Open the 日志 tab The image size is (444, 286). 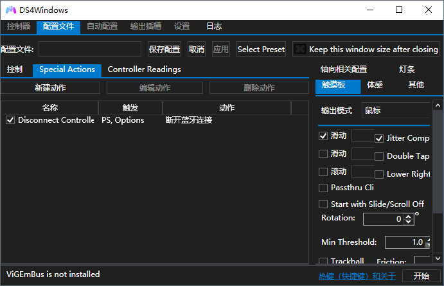pyautogui.click(x=214, y=26)
